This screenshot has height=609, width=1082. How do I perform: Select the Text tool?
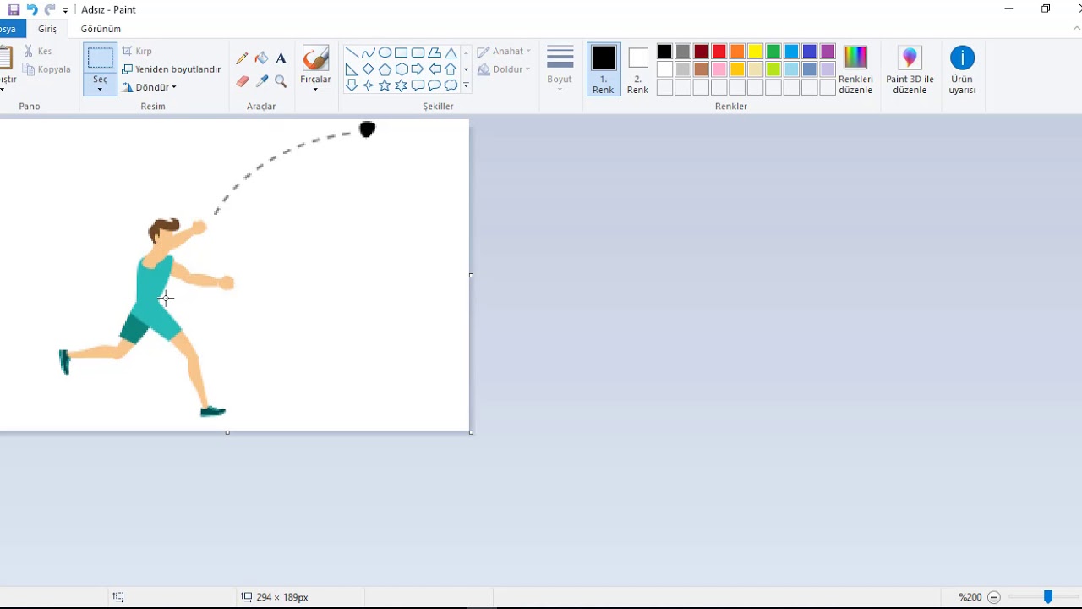pos(281,58)
